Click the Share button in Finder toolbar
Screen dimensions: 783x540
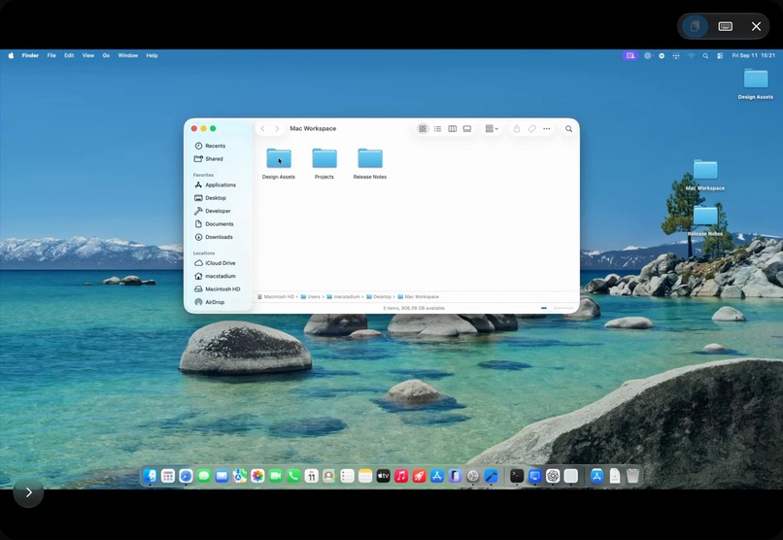[x=517, y=129]
